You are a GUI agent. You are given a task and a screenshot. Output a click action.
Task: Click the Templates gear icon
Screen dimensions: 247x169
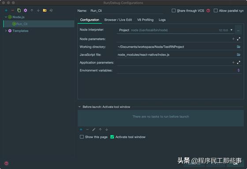(x=10, y=31)
